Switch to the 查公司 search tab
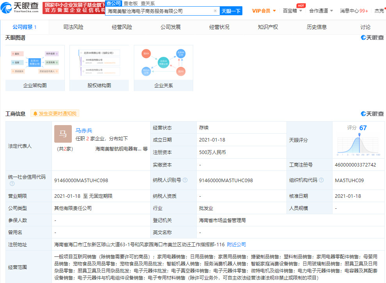386x283 pixels. [114, 3]
